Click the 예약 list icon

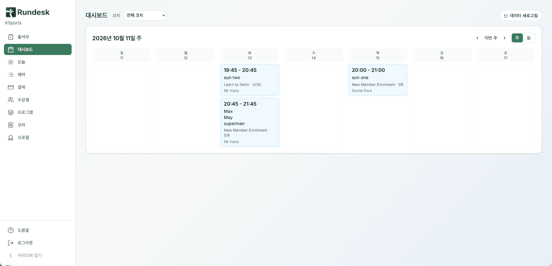[x=11, y=75]
